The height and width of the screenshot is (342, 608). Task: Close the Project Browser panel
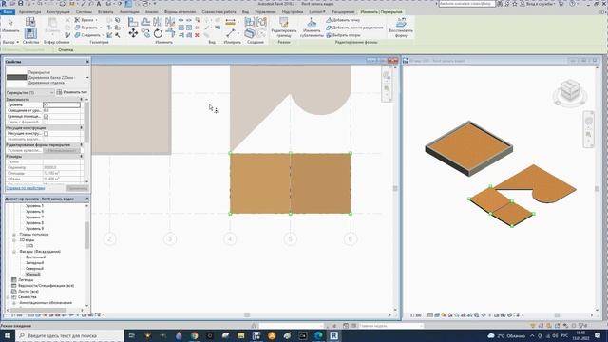(87, 199)
